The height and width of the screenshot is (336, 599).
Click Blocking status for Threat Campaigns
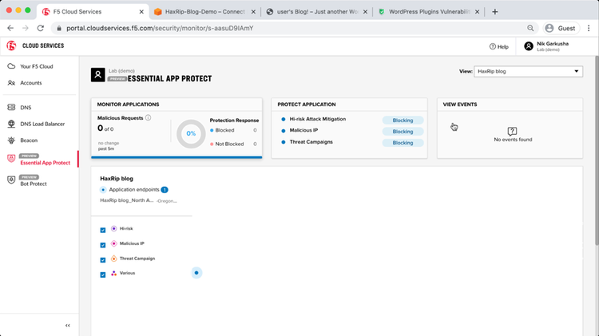tap(403, 143)
